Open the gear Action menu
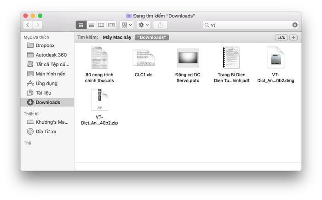 (x=144, y=25)
